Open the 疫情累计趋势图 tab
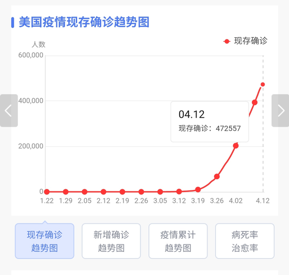 pyautogui.click(x=178, y=241)
